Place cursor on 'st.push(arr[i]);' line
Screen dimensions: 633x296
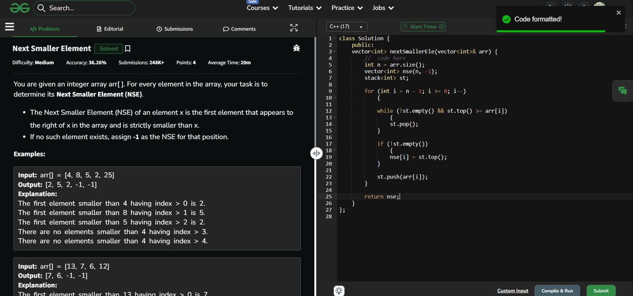(402, 177)
